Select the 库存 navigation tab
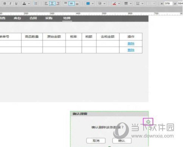This screenshot has width=183, height=147. [x=17, y=18]
